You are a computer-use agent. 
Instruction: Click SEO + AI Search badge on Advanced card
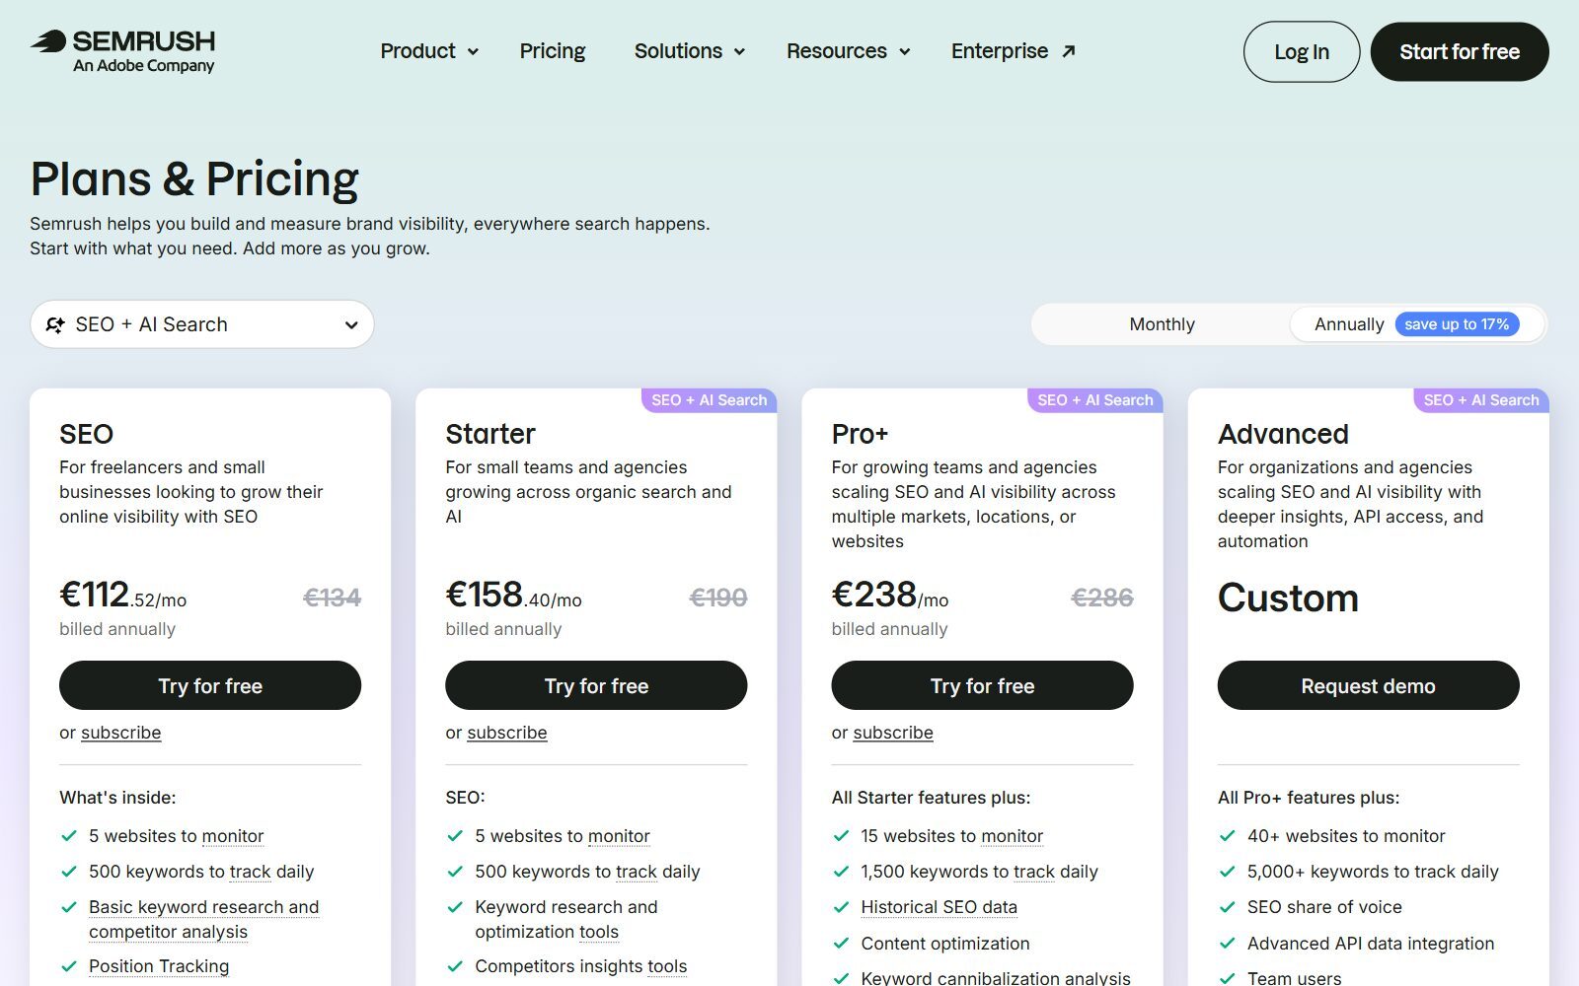point(1480,400)
